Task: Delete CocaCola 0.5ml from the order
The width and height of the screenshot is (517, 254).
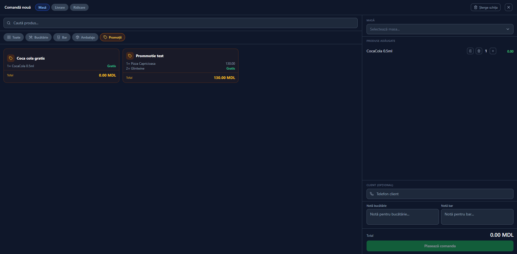Action: point(479,51)
